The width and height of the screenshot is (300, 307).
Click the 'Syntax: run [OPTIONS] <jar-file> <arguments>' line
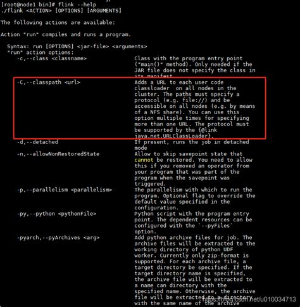point(77,46)
